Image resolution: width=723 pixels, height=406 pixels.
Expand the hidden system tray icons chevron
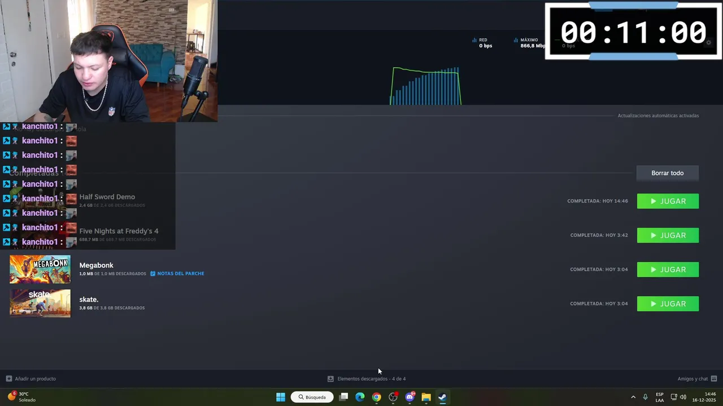coord(633,397)
